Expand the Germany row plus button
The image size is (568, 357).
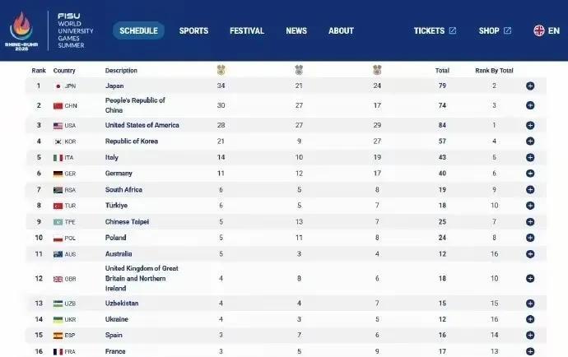(530, 174)
